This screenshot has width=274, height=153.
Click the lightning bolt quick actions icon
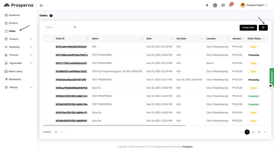[x=207, y=5]
